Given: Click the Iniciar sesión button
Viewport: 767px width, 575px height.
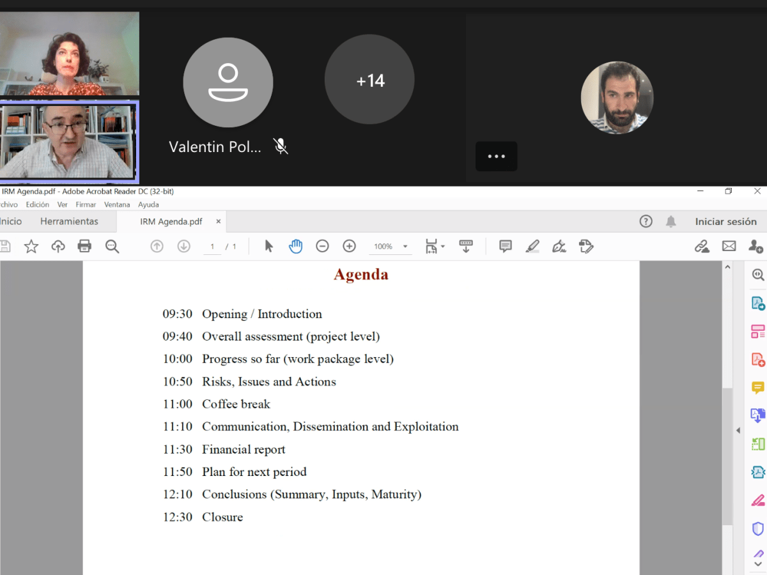Looking at the screenshot, I should click(726, 221).
